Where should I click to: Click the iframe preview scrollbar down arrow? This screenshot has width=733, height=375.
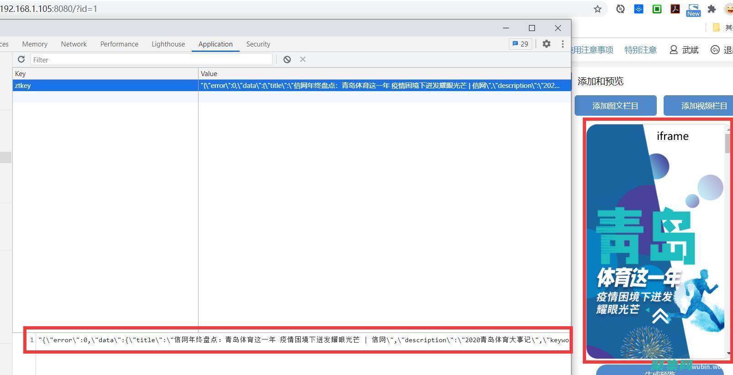[x=728, y=353]
